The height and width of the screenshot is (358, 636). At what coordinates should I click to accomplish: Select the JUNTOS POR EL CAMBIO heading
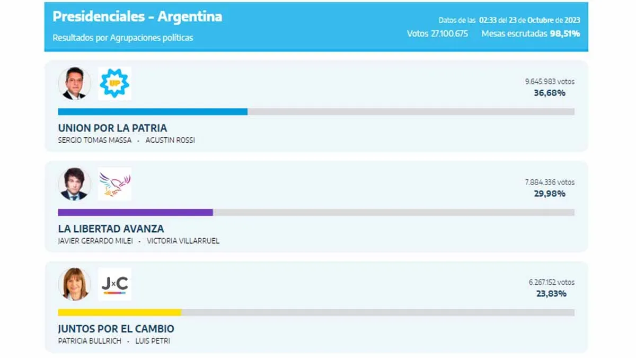tap(116, 329)
